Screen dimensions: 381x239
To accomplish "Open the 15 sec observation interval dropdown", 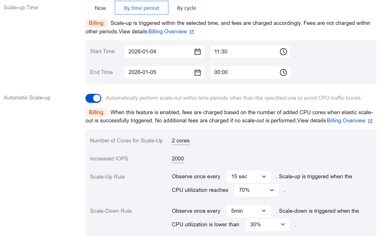I will [249, 177].
